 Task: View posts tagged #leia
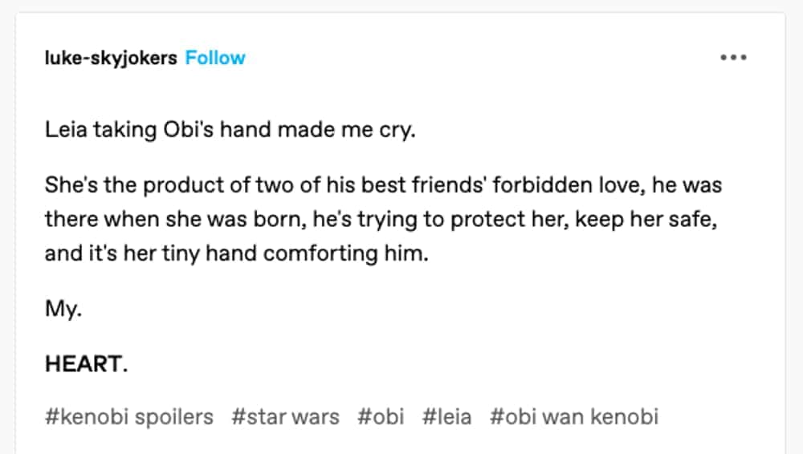[x=446, y=417]
